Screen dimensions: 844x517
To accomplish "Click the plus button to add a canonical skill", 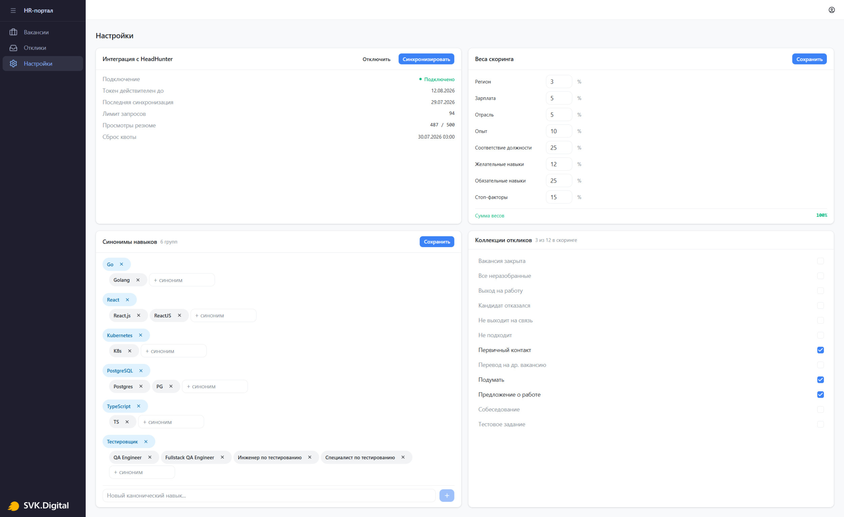I will click(x=447, y=495).
